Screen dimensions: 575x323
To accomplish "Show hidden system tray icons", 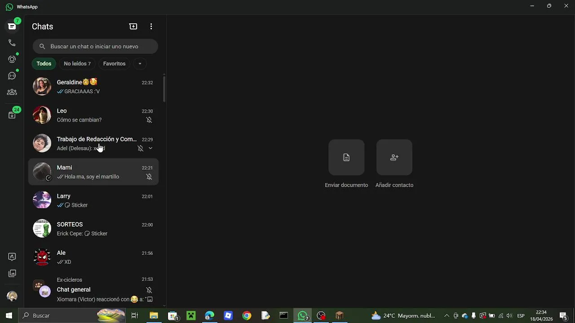I will (x=447, y=315).
